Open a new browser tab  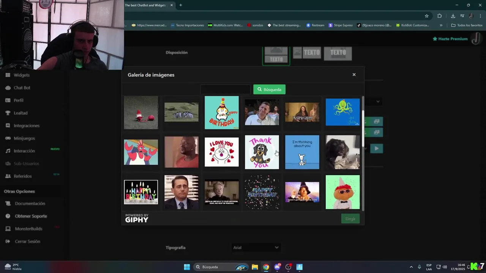181,5
